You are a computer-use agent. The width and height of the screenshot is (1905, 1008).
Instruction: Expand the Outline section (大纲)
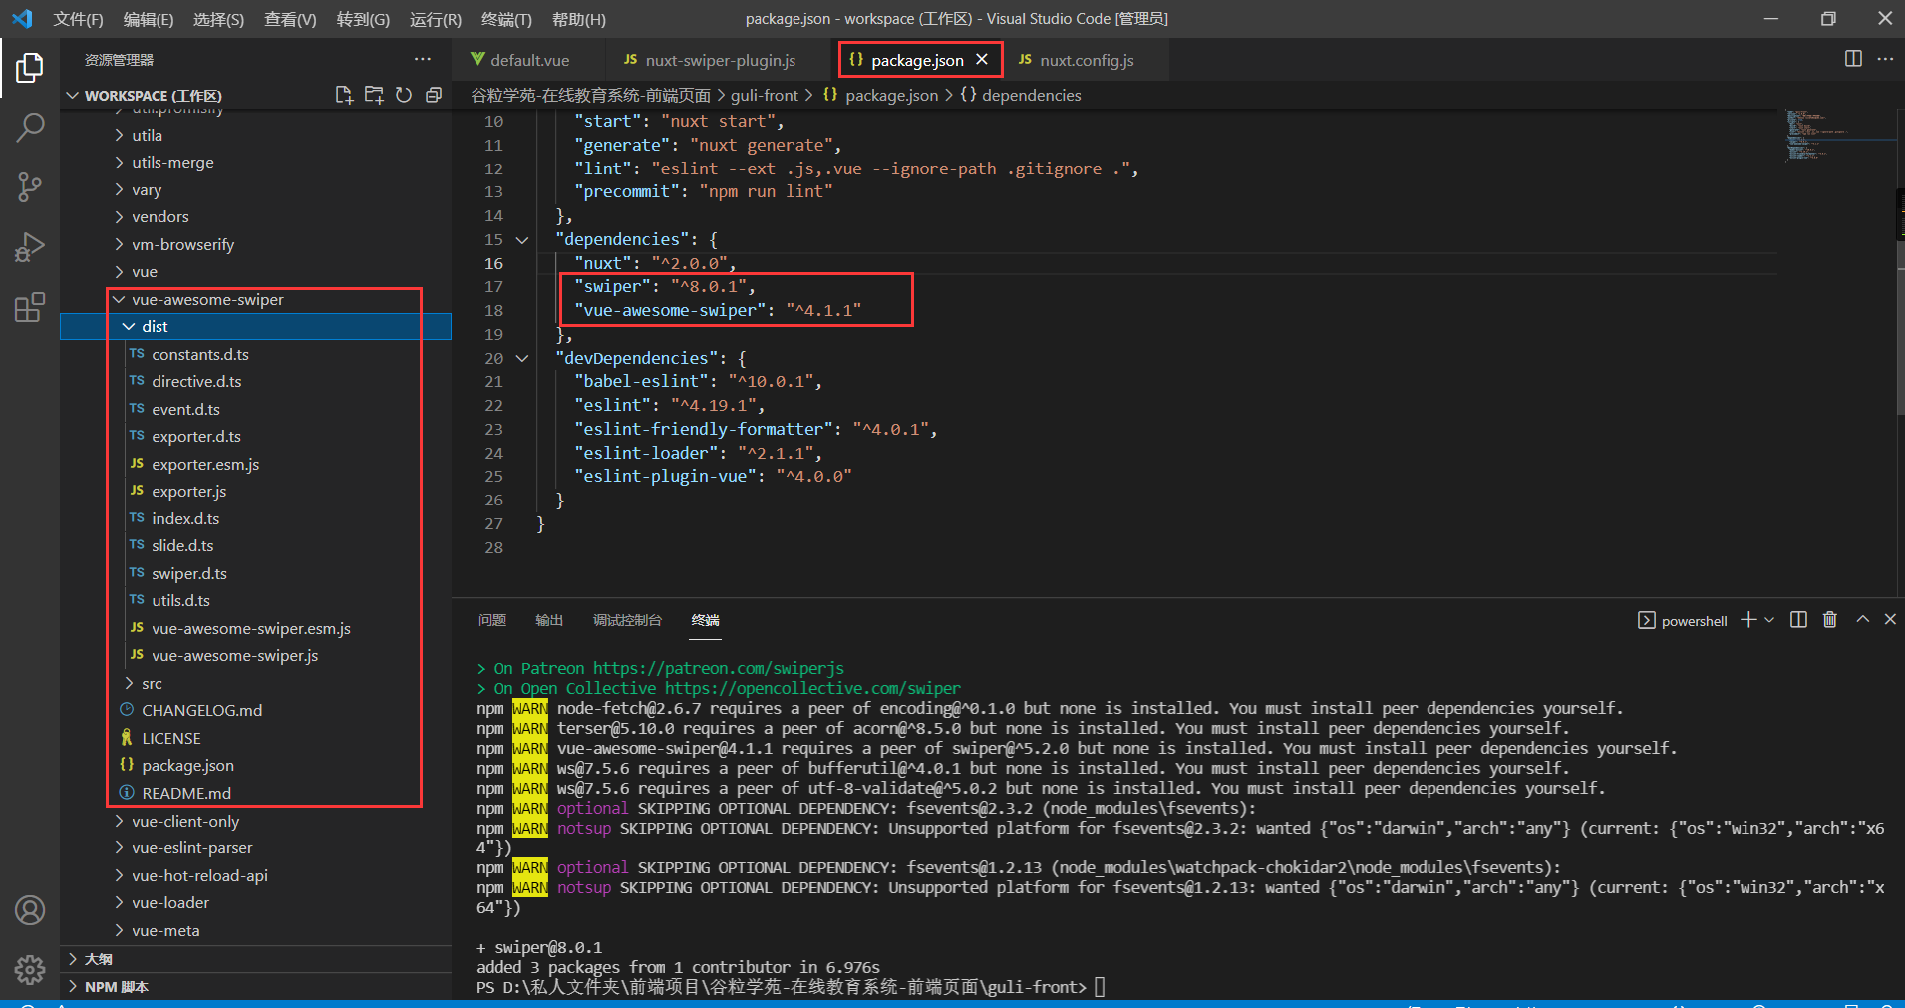[255, 959]
